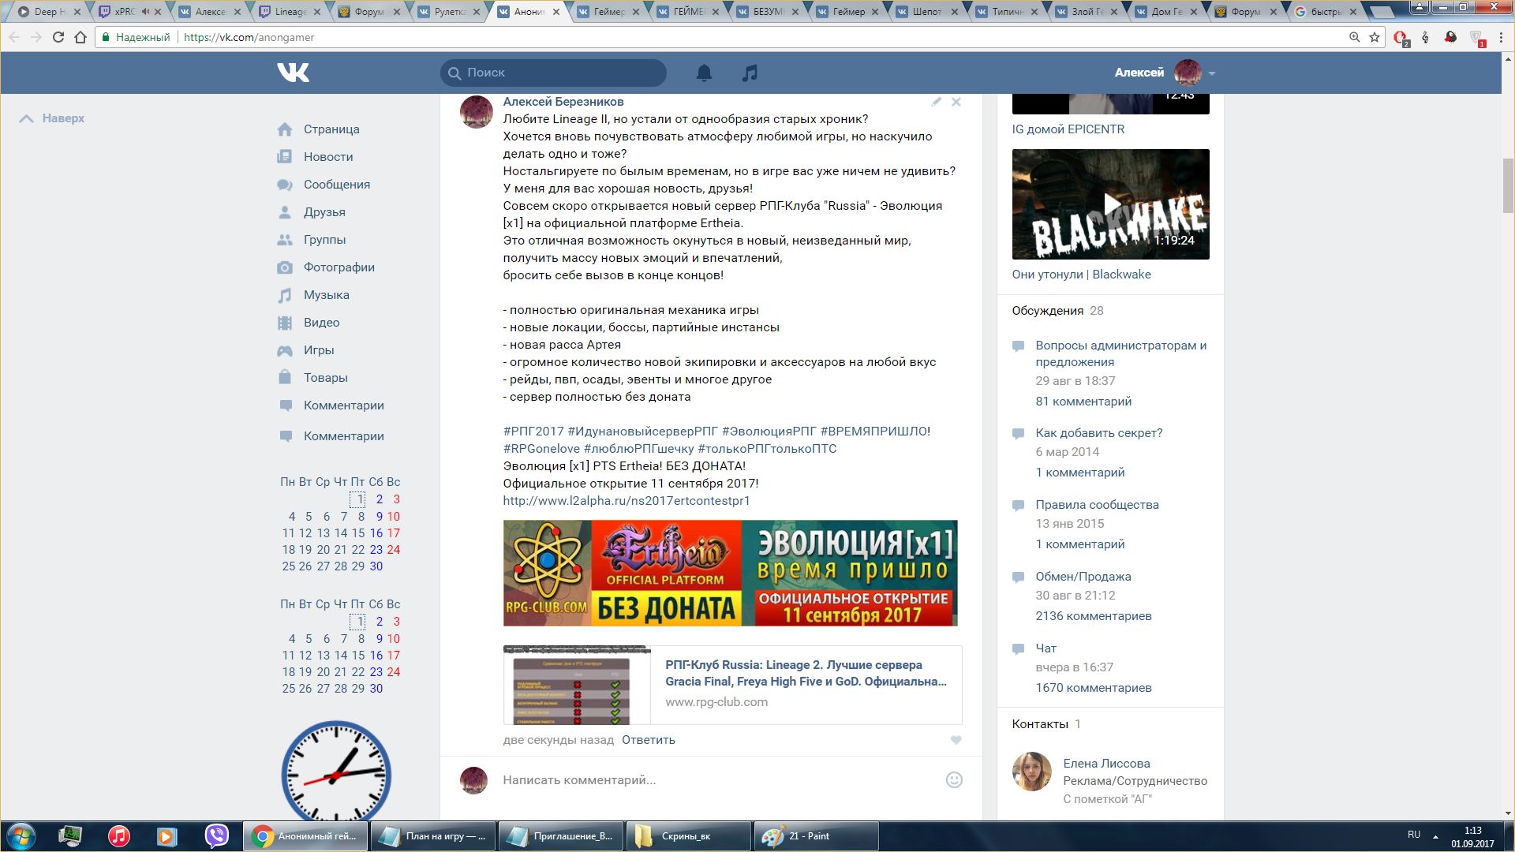Switch to the Deep H browser tab
This screenshot has width=1515, height=852.
coord(49,12)
